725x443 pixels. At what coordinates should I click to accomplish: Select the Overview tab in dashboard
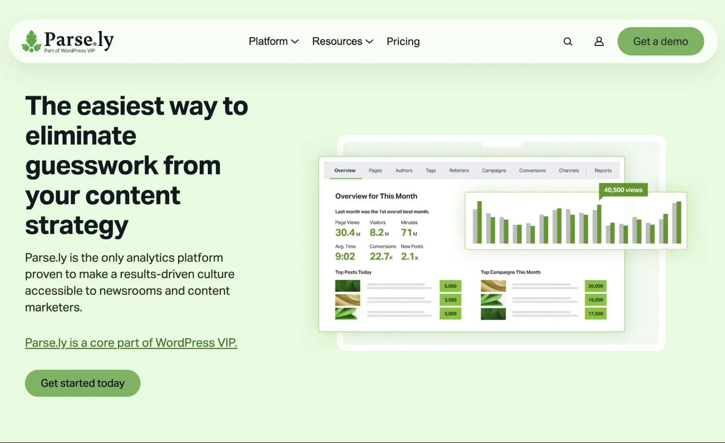tap(345, 170)
